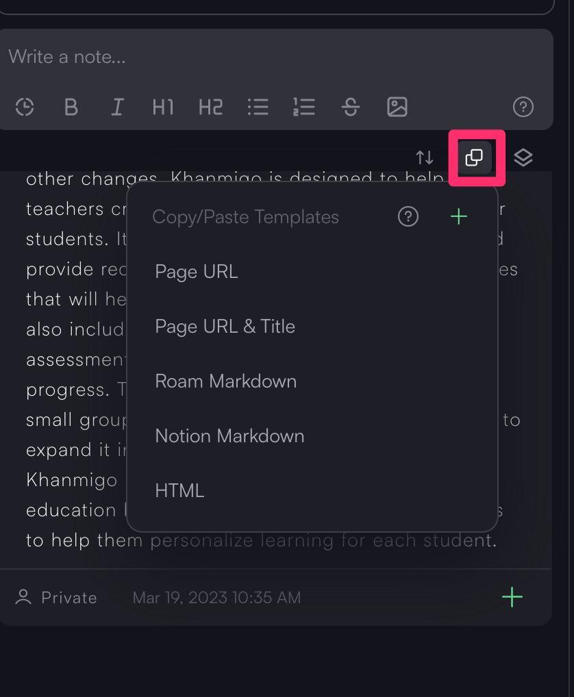Insert a bulleted list

pyautogui.click(x=258, y=107)
